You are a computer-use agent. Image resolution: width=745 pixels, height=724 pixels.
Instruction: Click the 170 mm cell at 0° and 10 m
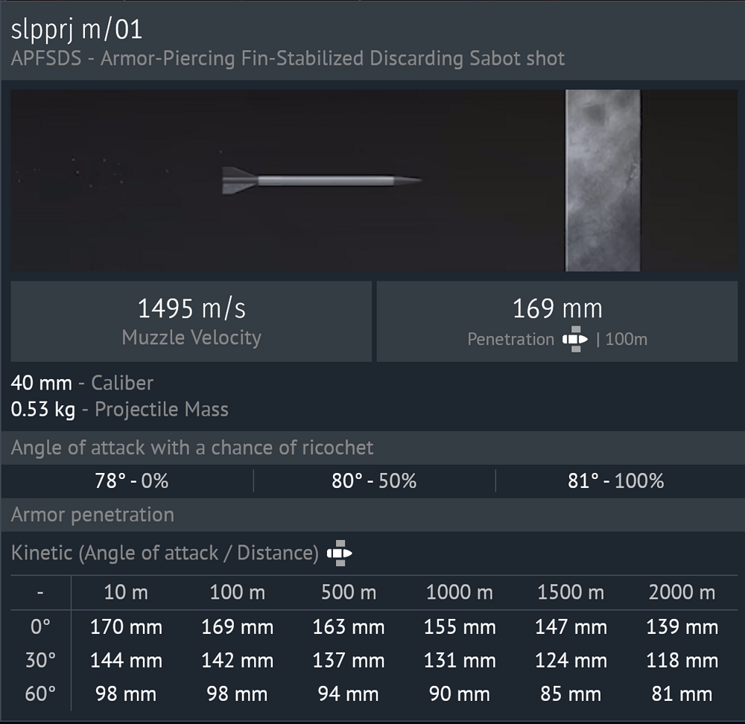click(126, 627)
